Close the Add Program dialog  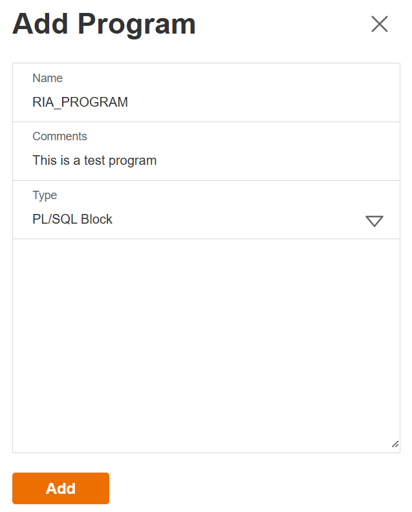380,24
